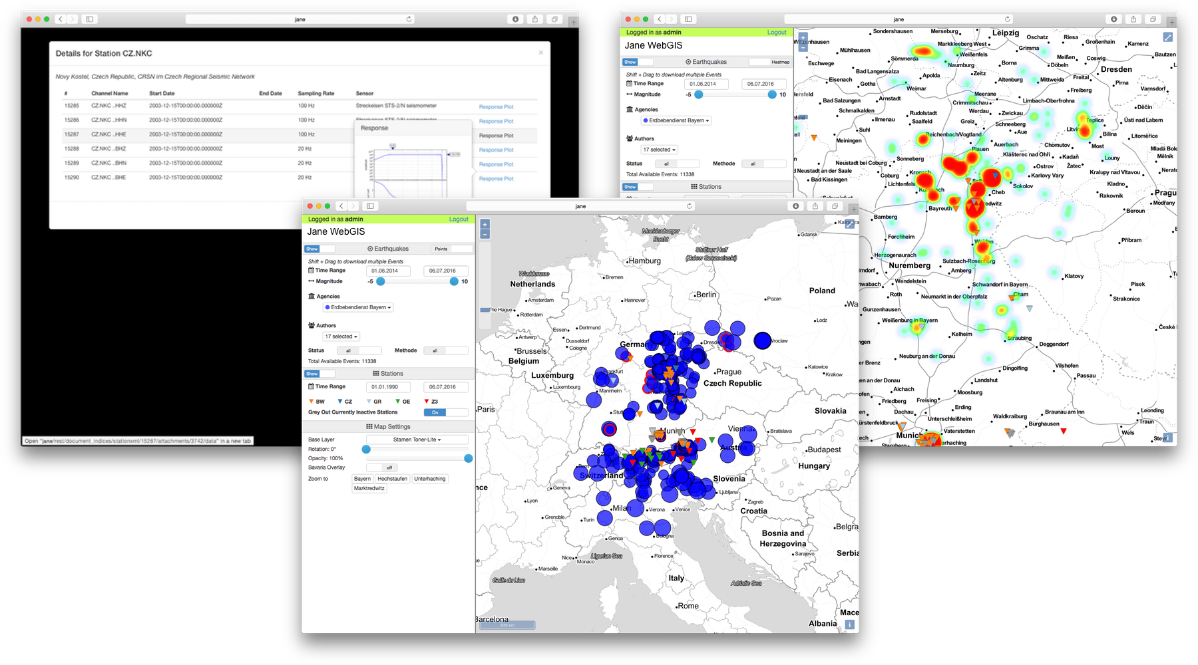Screen dimensions: 1198x665
Task: Click the Map Settings section header
Action: (x=388, y=427)
